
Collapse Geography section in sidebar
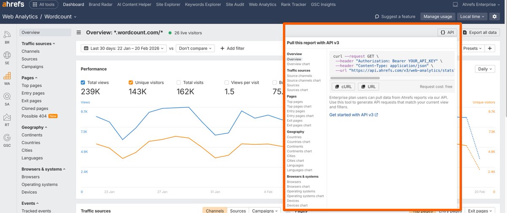[x=34, y=127]
